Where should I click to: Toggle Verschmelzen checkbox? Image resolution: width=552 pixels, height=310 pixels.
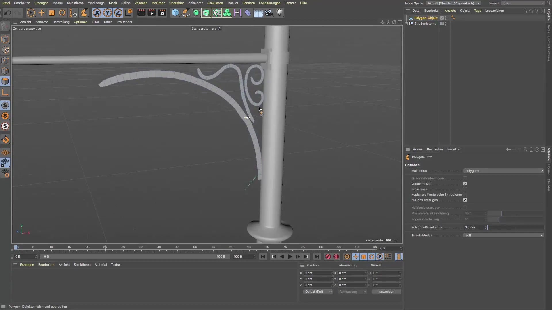465,184
